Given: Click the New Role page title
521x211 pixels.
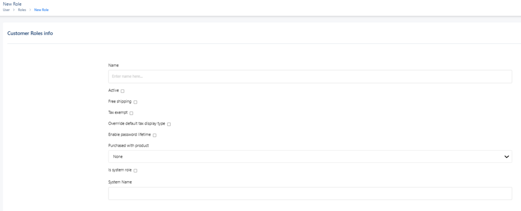Looking at the screenshot, I should 12,4.
